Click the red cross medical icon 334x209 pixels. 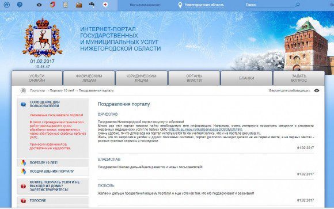[105, 5]
